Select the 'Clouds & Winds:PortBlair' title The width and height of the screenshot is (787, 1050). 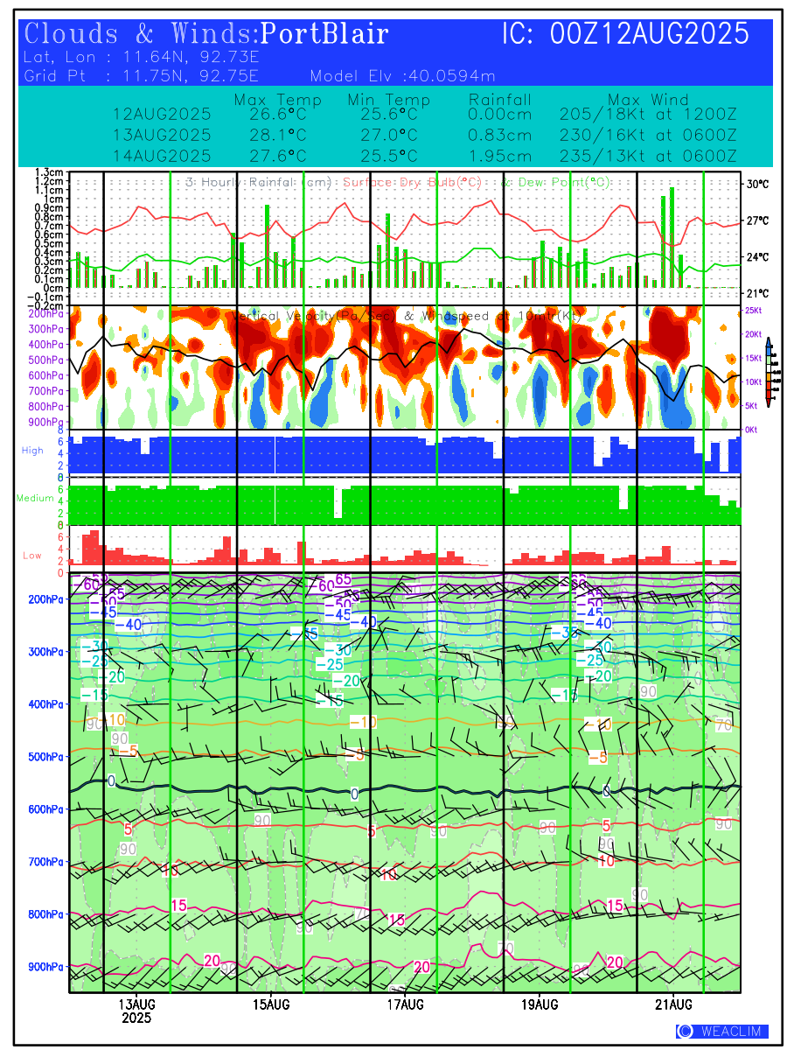(x=207, y=34)
